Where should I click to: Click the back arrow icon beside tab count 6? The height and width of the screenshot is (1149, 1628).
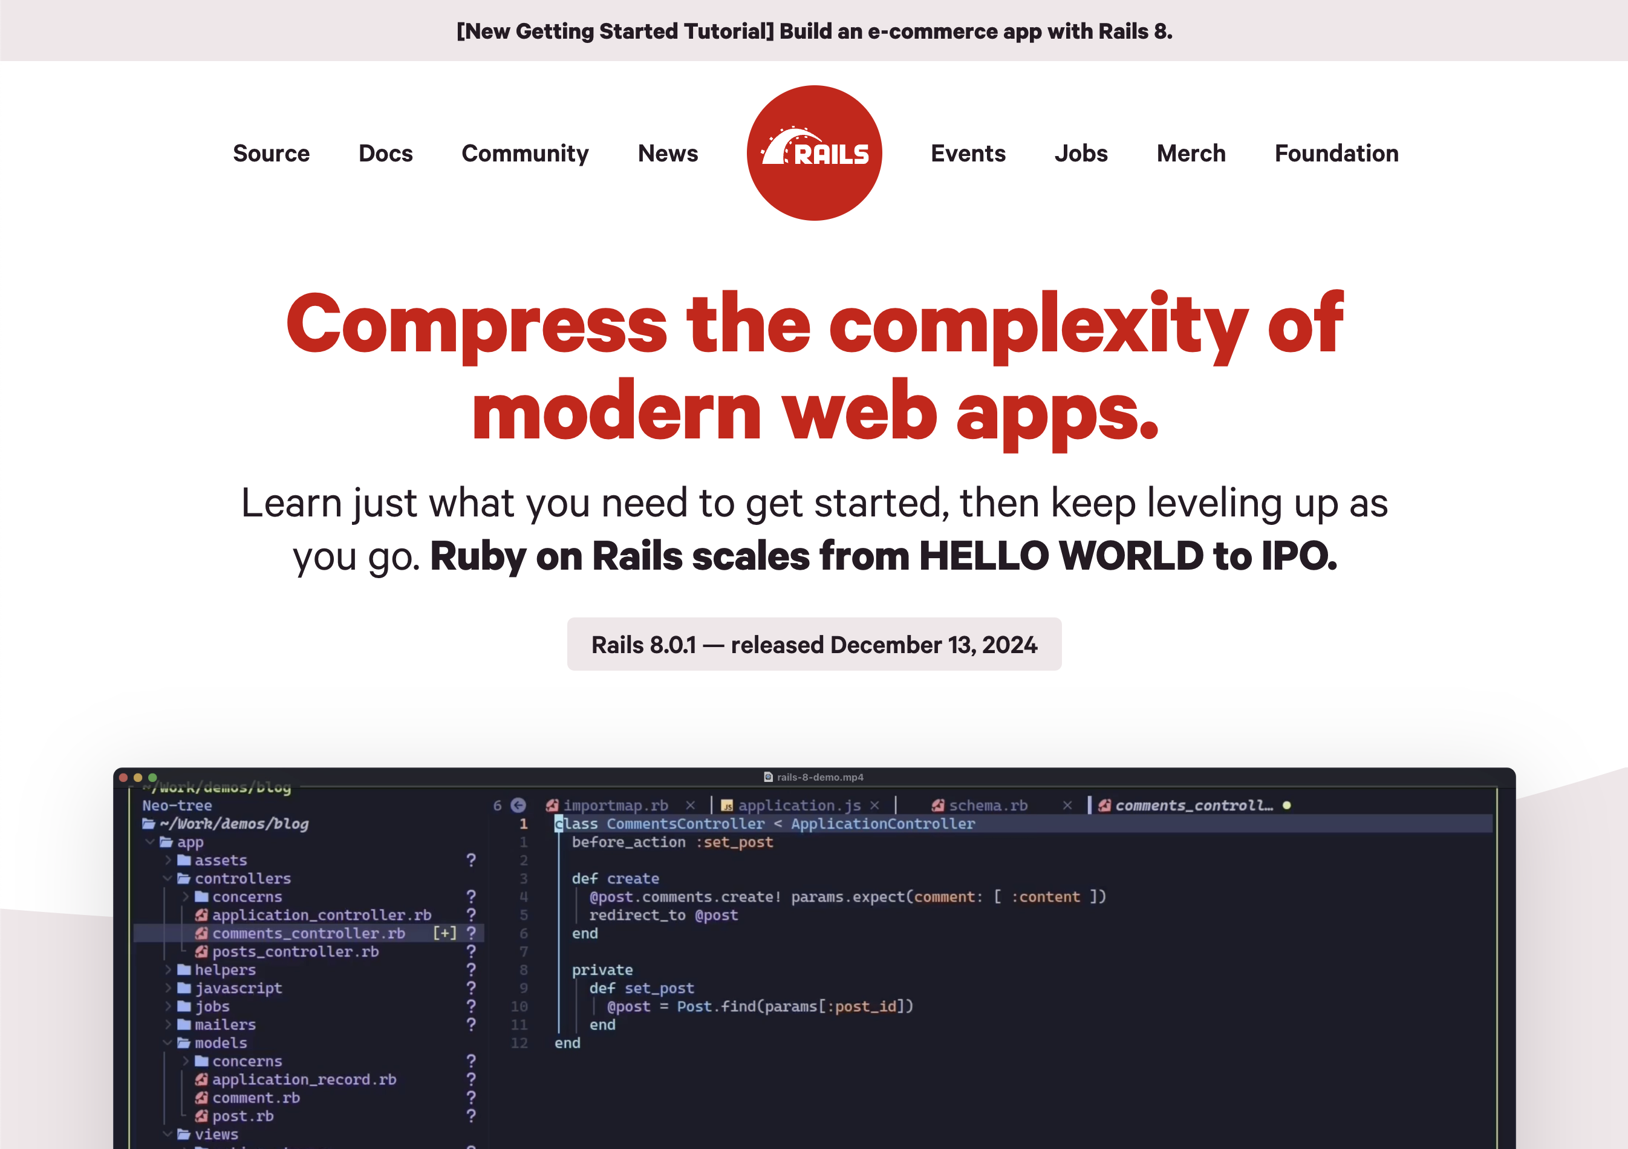[518, 806]
